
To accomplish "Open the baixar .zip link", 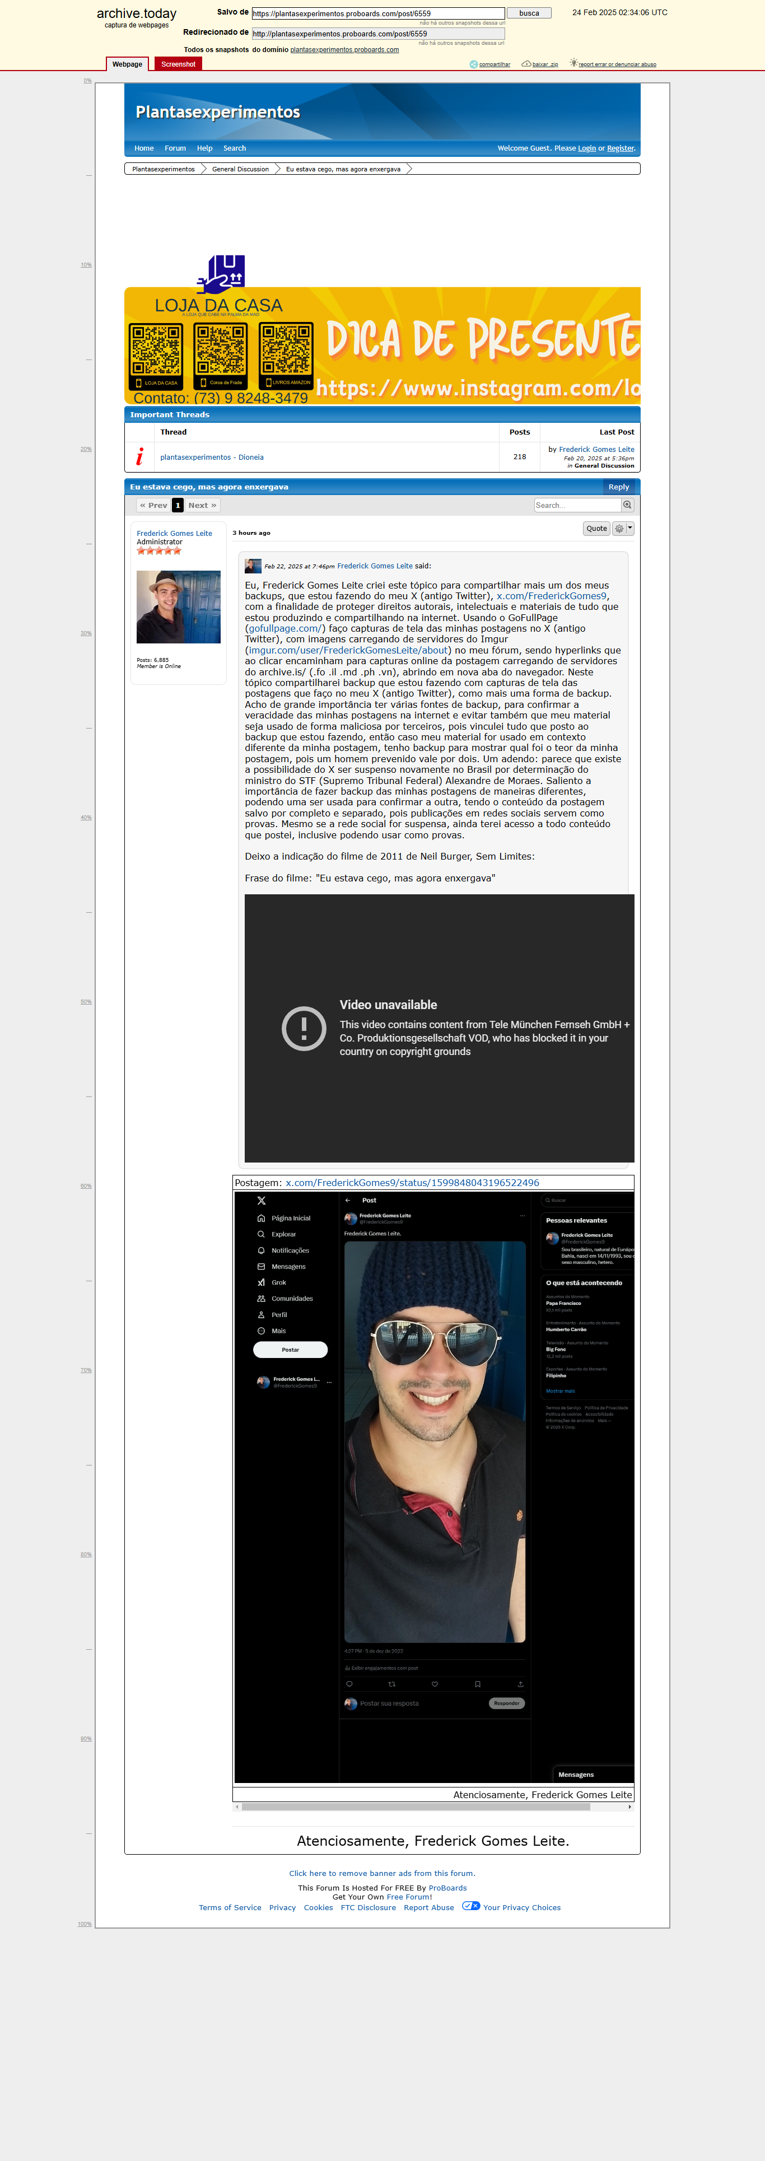I will 545,64.
